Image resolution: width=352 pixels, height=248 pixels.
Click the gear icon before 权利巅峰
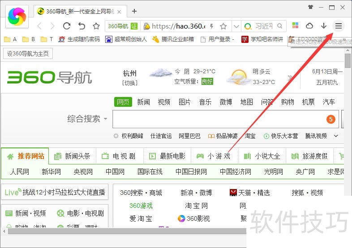tap(116, 136)
